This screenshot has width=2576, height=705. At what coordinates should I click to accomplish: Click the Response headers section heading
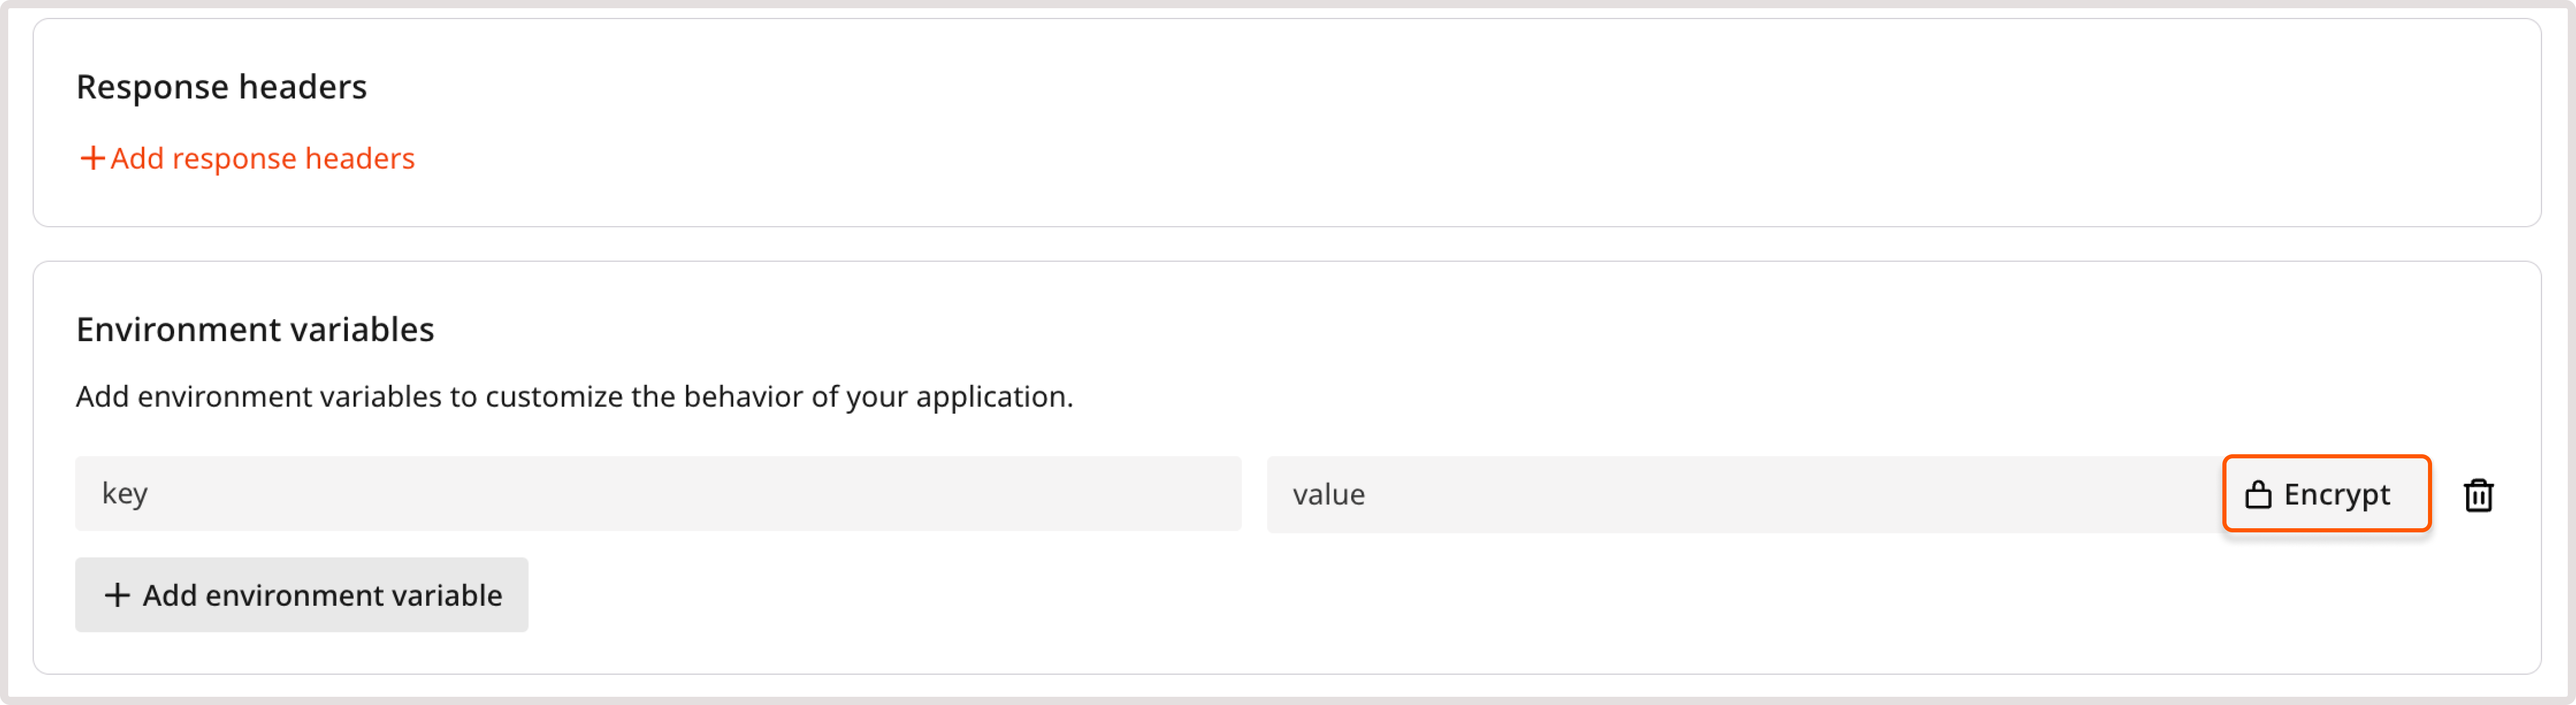point(222,86)
